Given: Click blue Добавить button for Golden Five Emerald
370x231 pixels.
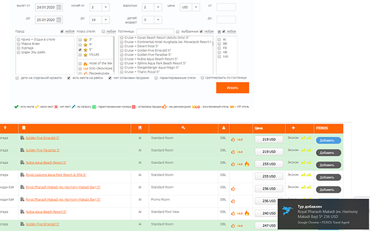Looking at the screenshot, I should point(328,140).
